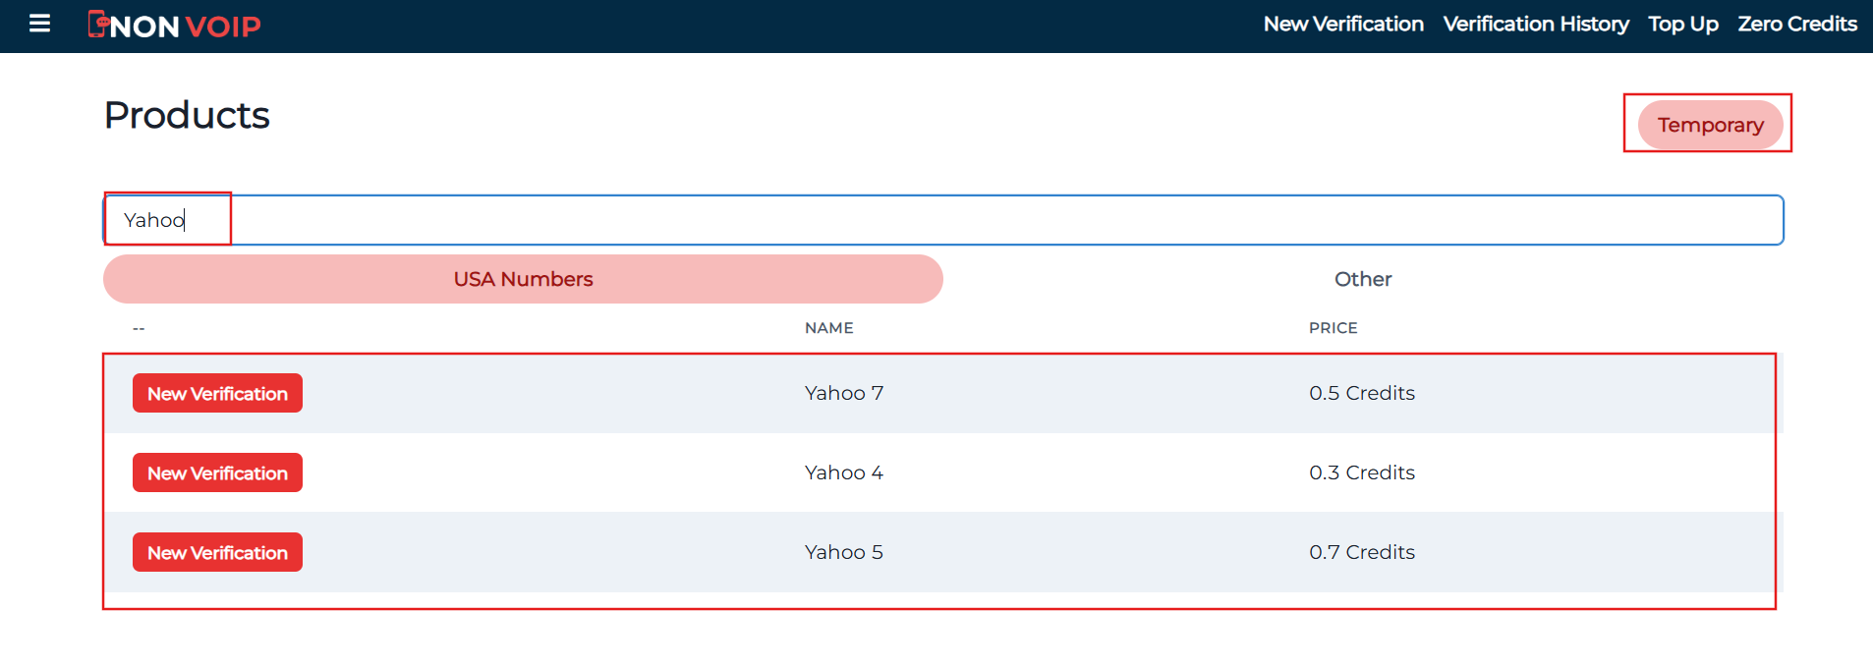
Task: Click the PRICE column header
Action: tap(1333, 328)
